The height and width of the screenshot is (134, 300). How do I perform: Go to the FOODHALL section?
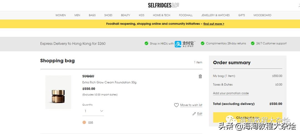186,15
